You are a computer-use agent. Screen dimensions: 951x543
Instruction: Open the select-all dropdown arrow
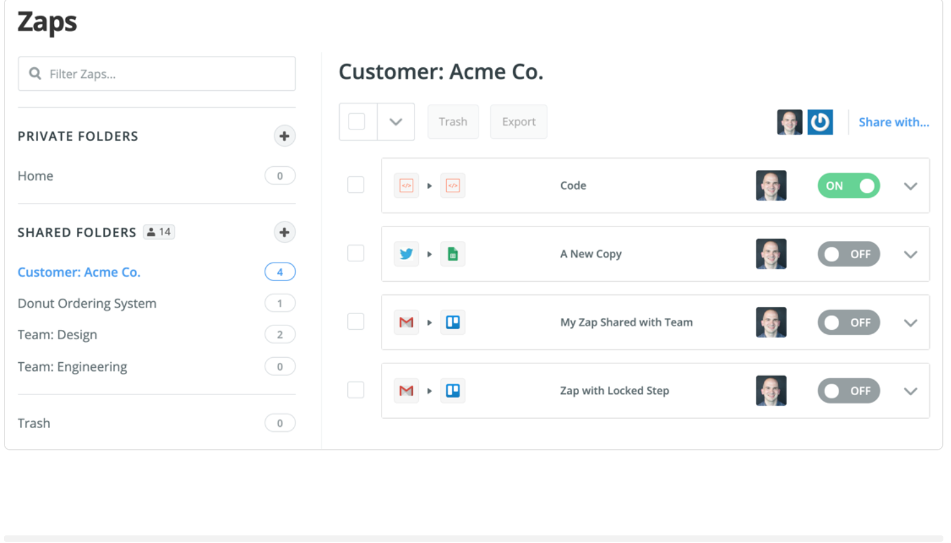point(396,122)
